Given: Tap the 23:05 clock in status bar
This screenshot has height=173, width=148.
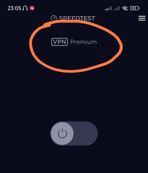Looking at the screenshot, I should (x=14, y=8).
